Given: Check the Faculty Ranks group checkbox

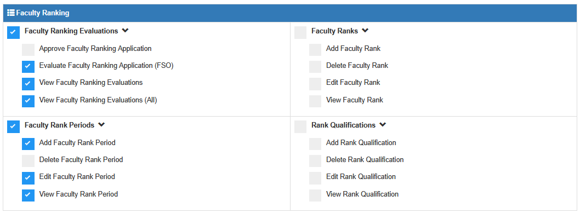Looking at the screenshot, I should (300, 32).
